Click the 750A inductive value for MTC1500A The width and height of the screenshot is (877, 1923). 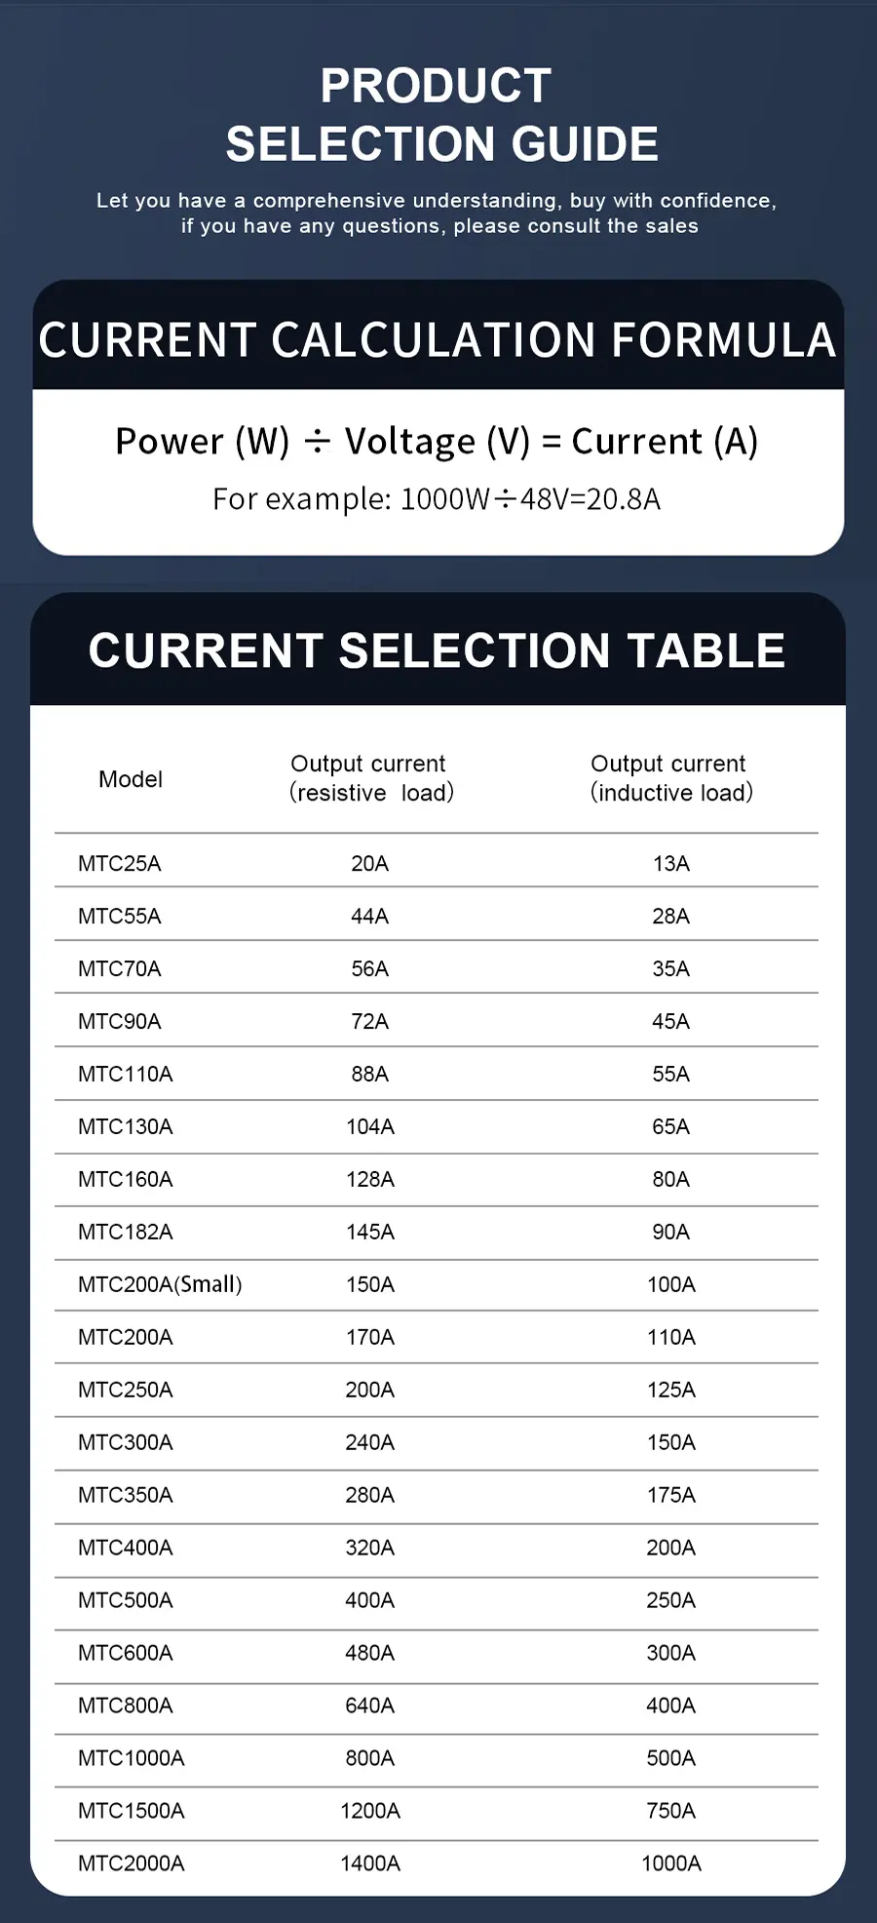click(671, 1812)
